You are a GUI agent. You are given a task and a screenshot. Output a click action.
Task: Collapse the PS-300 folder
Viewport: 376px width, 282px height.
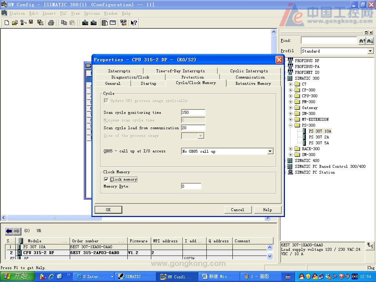(291, 126)
